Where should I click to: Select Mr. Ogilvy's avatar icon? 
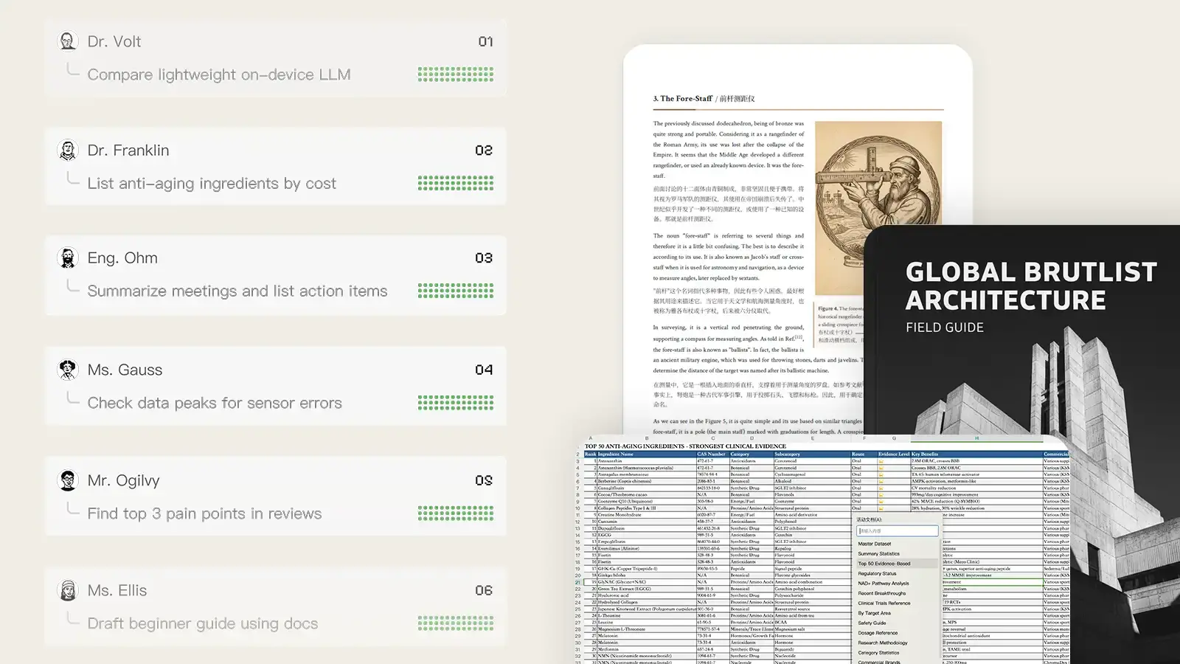pos(68,480)
